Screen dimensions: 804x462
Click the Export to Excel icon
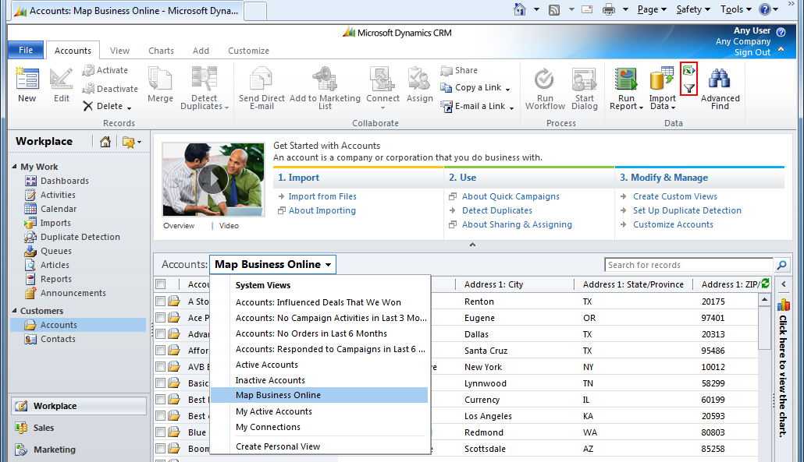[x=689, y=71]
